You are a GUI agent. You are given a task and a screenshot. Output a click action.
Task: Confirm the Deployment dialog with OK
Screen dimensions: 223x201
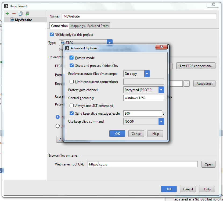point(169,189)
